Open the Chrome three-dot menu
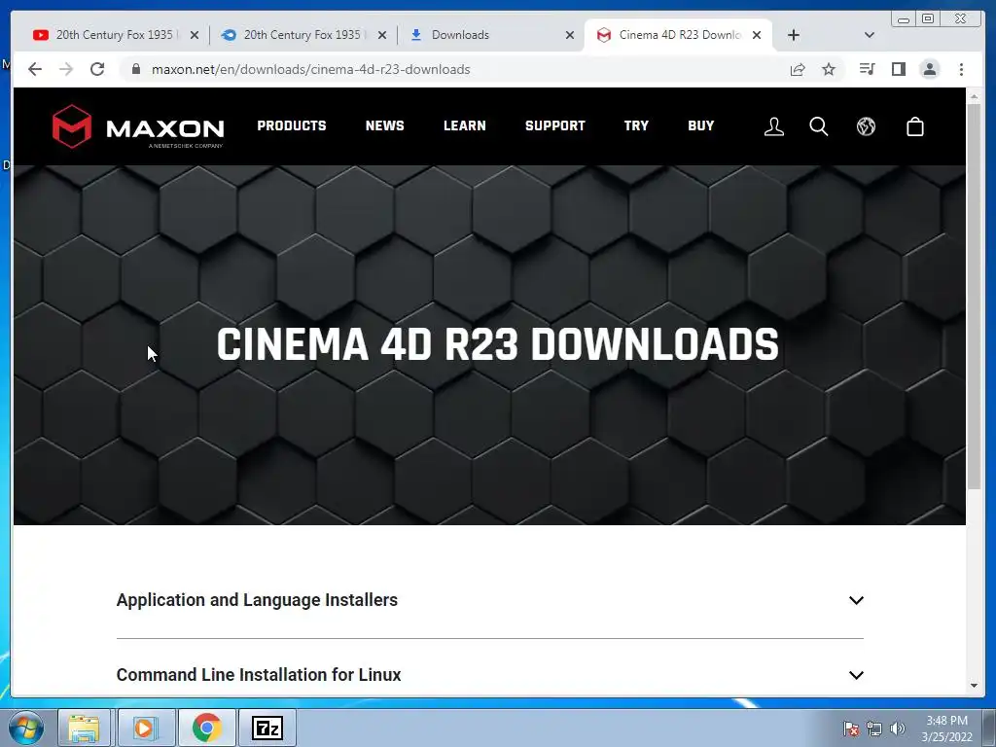 tap(961, 69)
